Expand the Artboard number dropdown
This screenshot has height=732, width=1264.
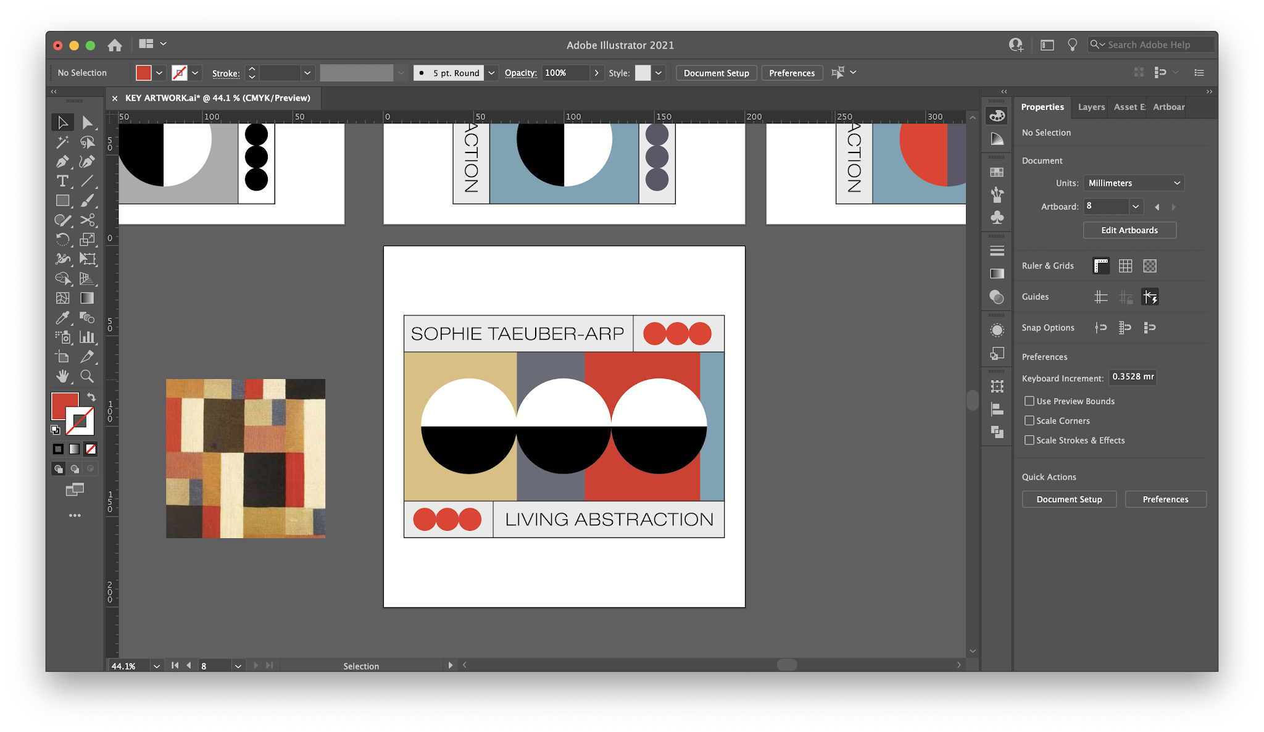tap(1135, 207)
